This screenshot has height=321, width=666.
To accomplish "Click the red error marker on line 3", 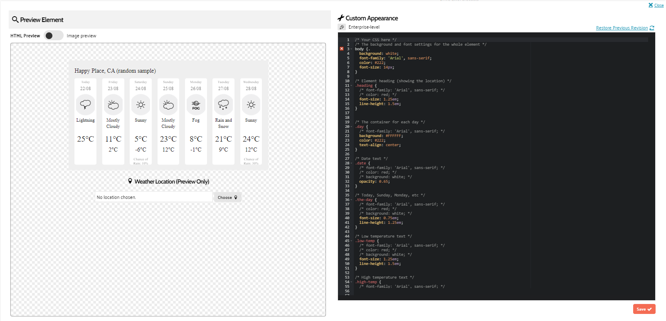I will coord(342,49).
